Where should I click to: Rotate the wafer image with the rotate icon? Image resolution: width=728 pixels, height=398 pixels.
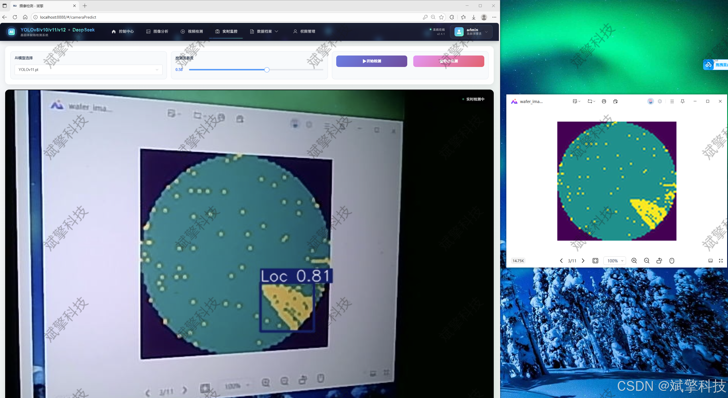pos(659,261)
